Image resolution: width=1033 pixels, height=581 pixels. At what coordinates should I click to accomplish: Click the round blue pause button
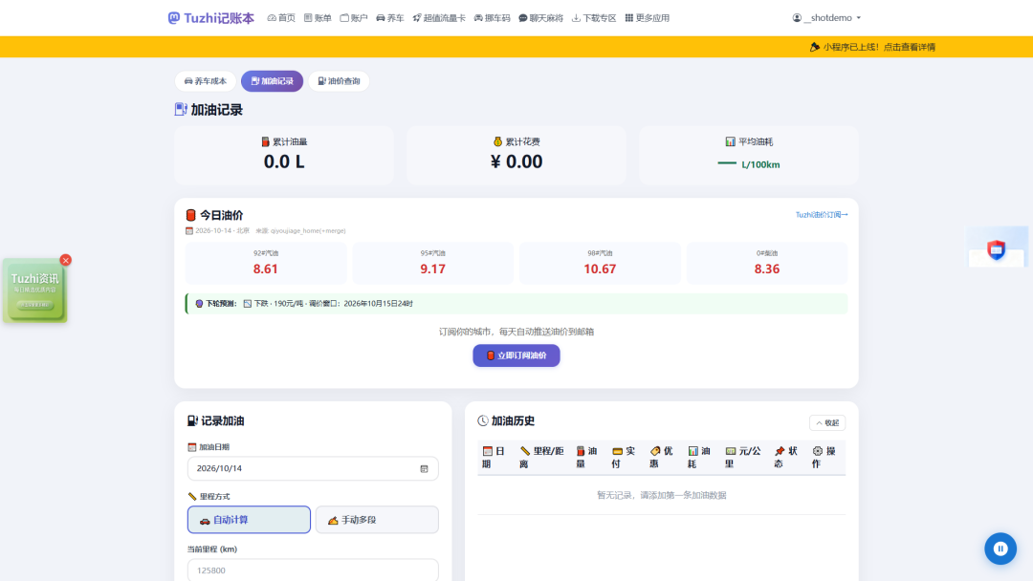point(1000,549)
